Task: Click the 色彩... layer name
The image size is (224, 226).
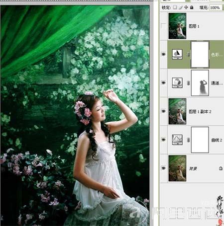Action: [x=217, y=55]
